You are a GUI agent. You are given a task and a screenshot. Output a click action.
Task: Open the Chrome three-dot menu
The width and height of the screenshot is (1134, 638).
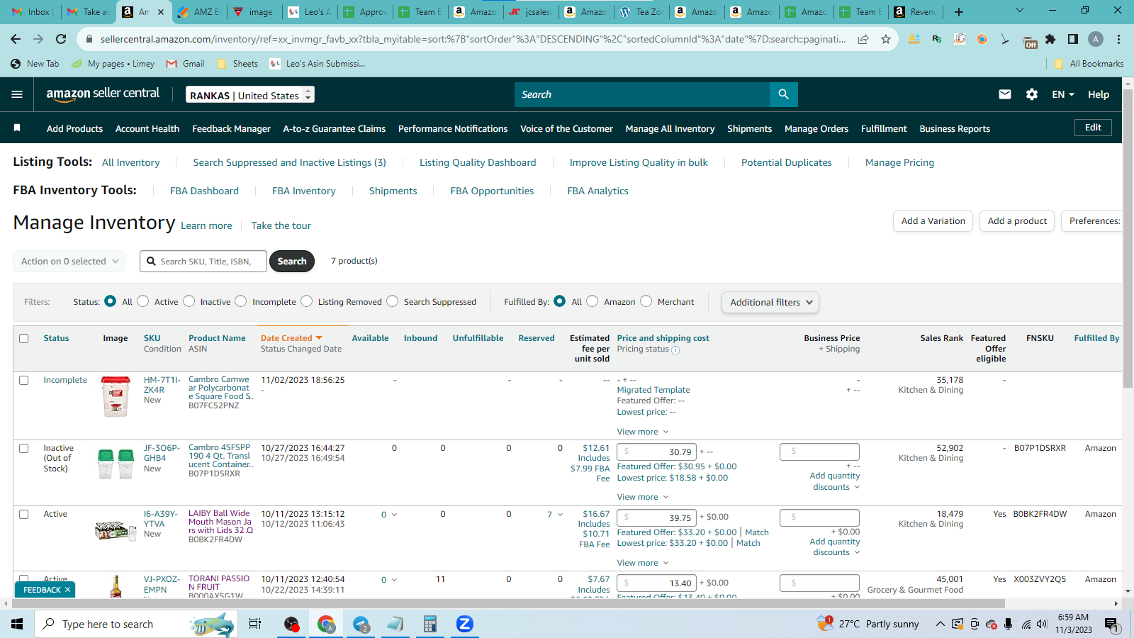pyautogui.click(x=1118, y=39)
